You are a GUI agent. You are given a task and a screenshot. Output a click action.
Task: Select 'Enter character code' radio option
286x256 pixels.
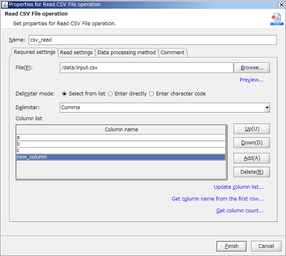click(x=152, y=94)
